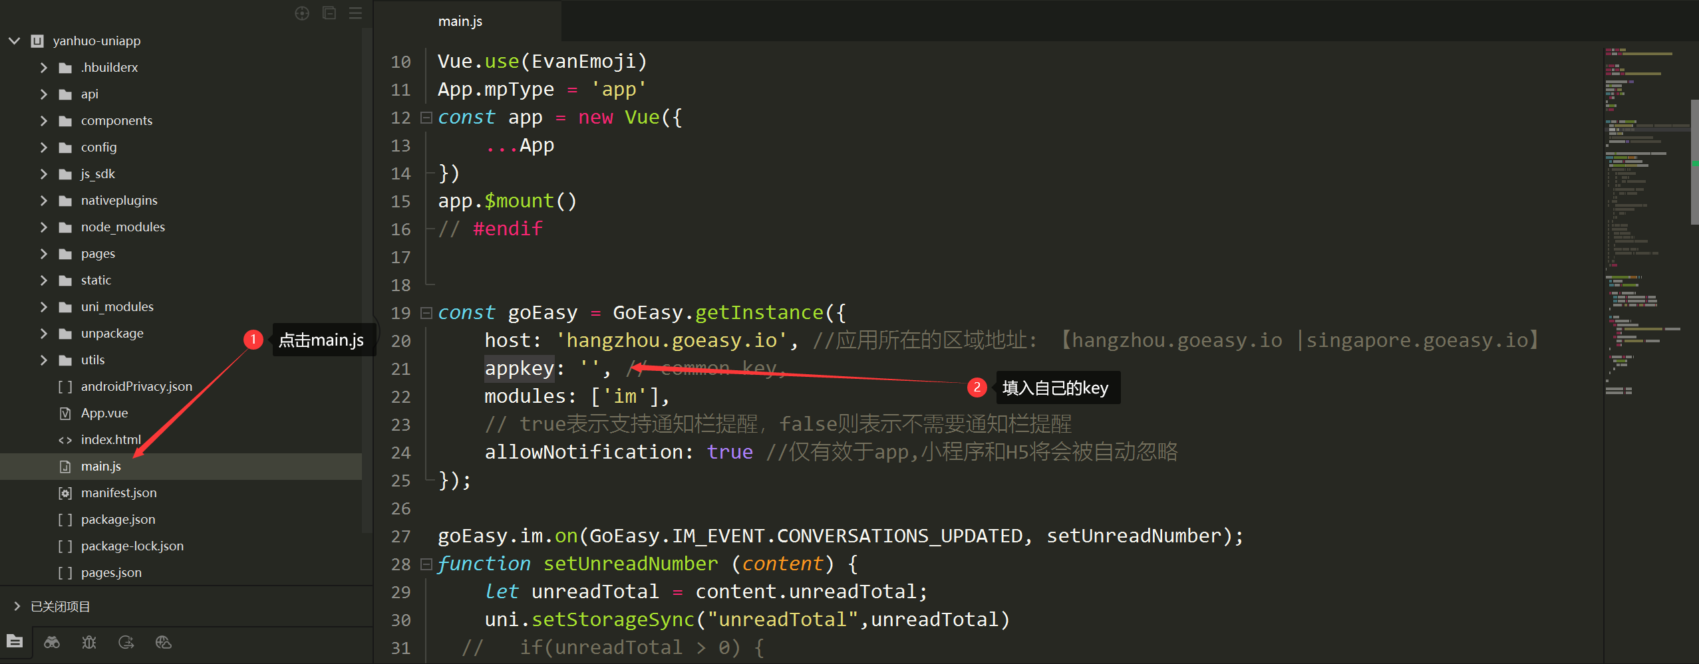The image size is (1699, 664).
Task: Click the yanhuo-uniapp project icon
Action: click(37, 41)
